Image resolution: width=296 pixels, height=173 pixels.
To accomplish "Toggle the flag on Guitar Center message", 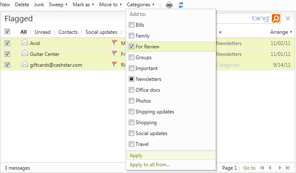I will [x=114, y=53].
